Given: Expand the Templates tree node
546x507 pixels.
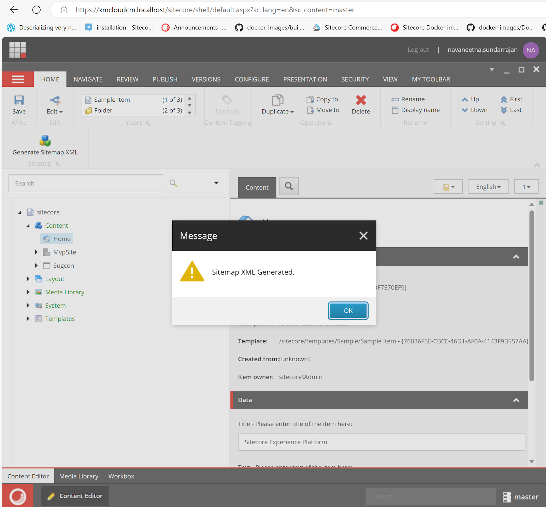Looking at the screenshot, I should click(28, 319).
